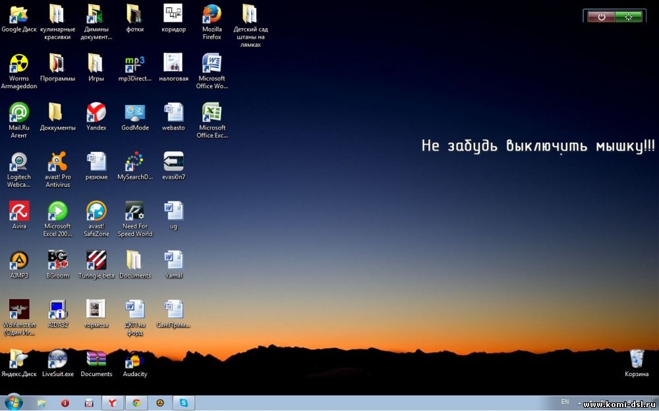Select the Audacity desktop icon
The height and width of the screenshot is (411, 659).
tap(134, 359)
